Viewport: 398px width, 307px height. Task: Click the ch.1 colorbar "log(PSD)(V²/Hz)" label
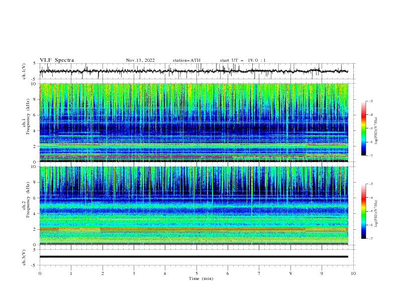(376, 131)
